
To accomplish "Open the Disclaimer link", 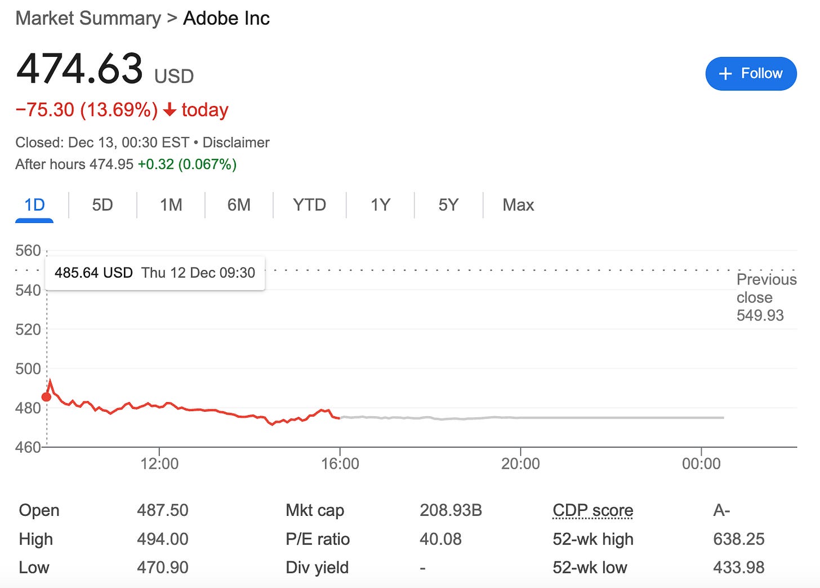I will click(x=235, y=142).
